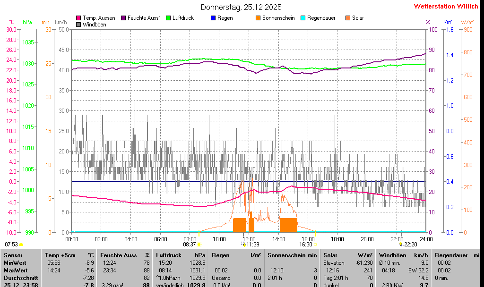Screen dimensions: 484x287
Task: Click the Luftdruck hPa table column header
Action: (x=181, y=255)
